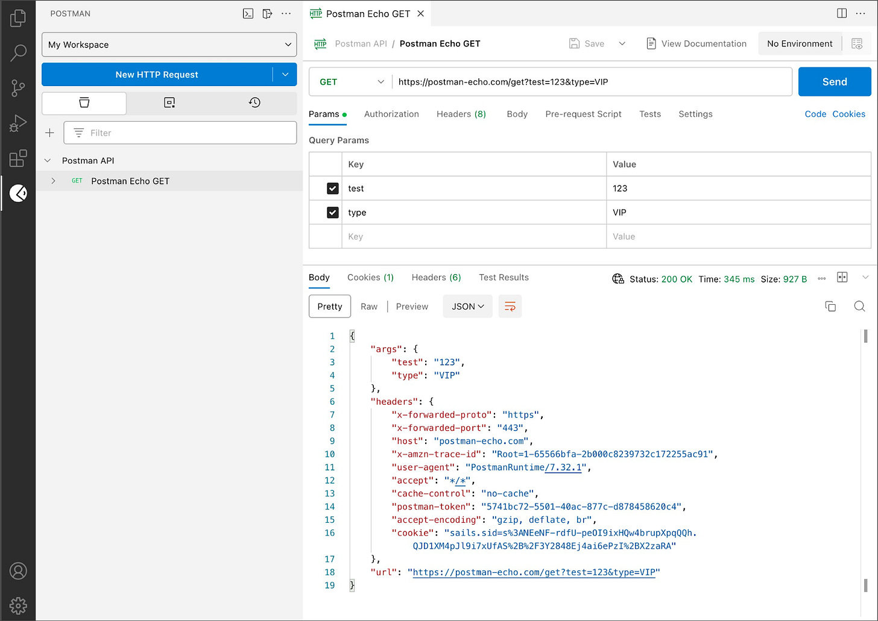
Task: Open the request Headers (8) tab
Action: click(461, 114)
